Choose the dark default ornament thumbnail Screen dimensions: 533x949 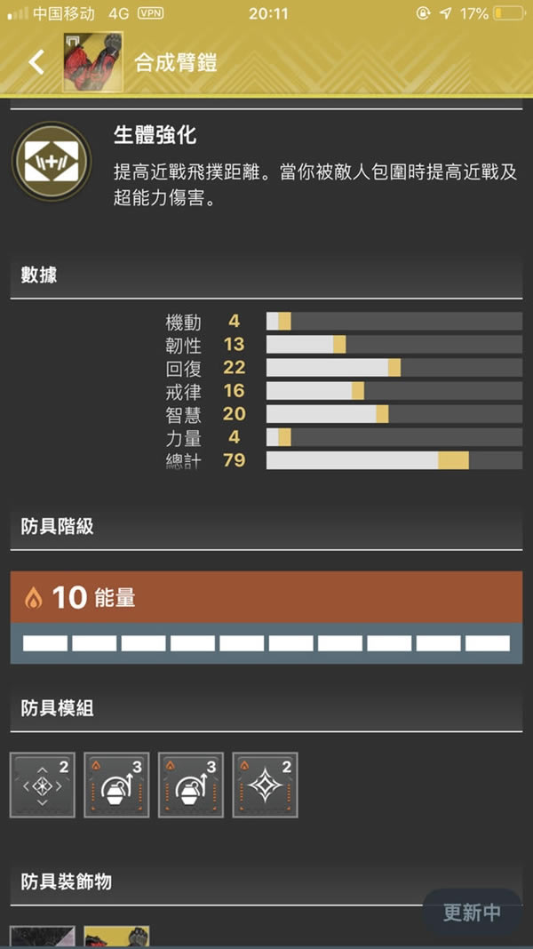point(43,937)
